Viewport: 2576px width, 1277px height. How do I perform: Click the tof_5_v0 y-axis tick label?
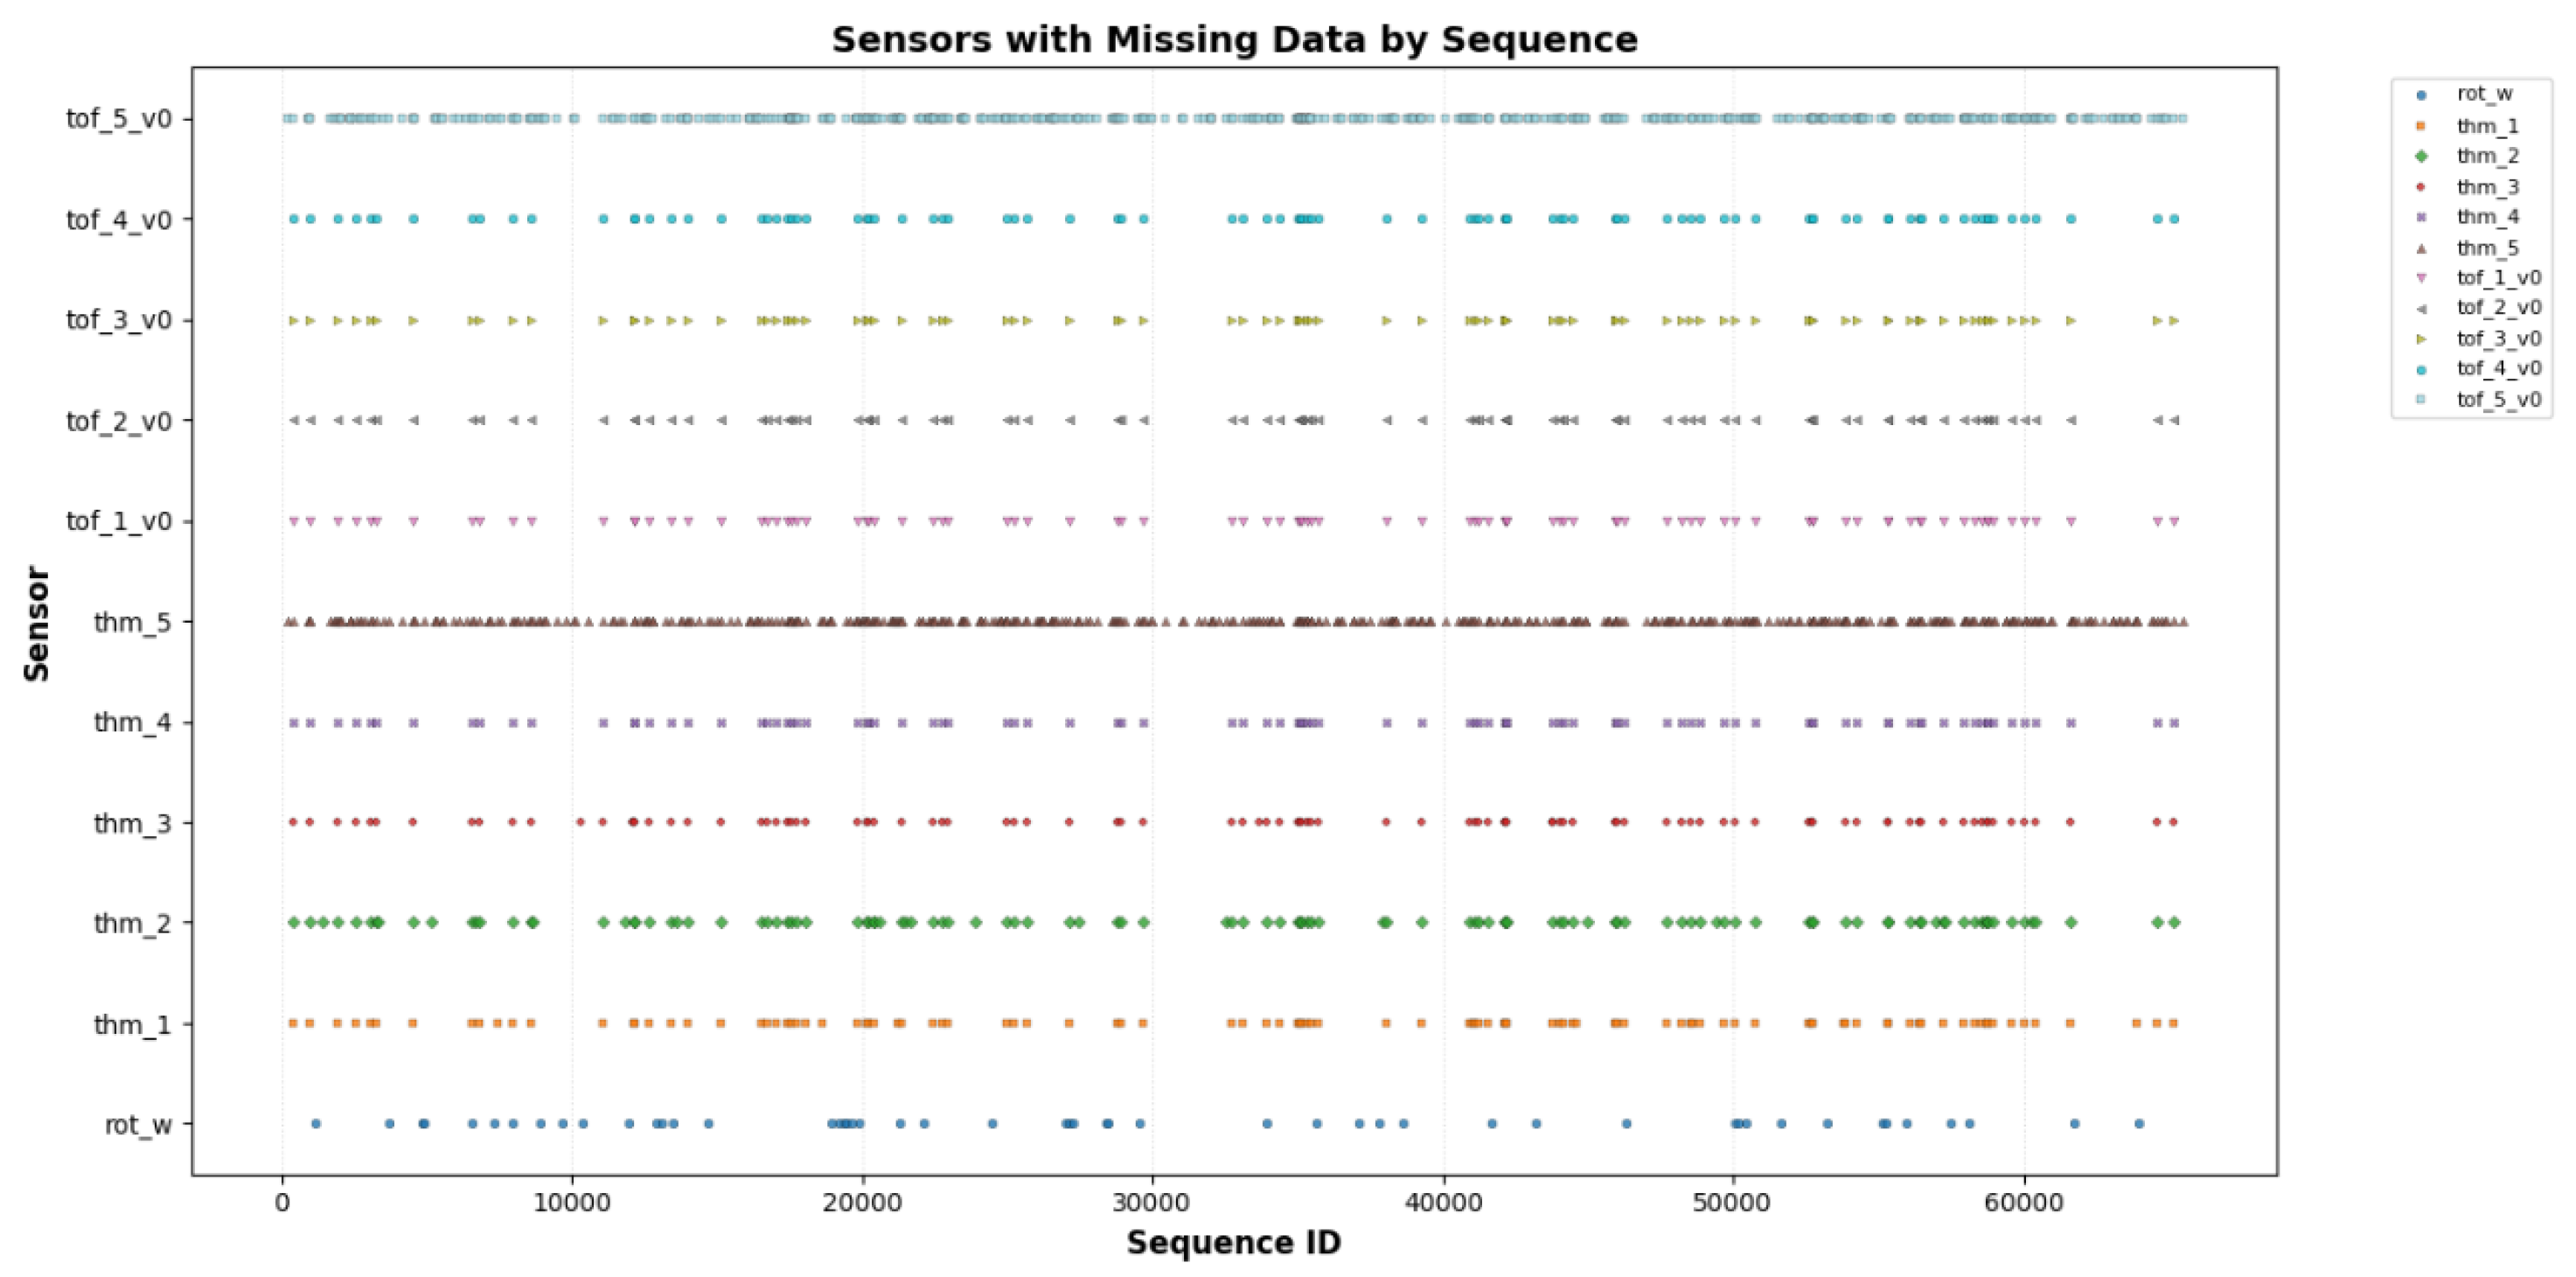click(x=119, y=119)
